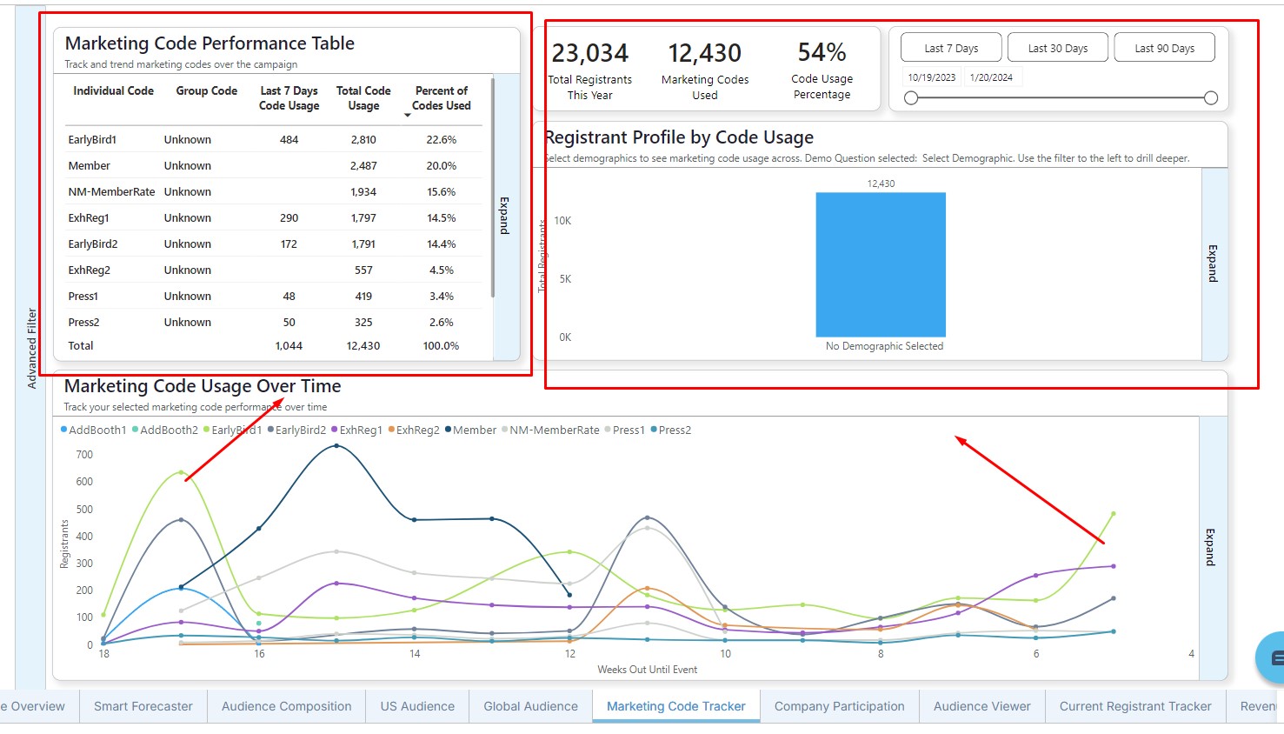Sort by the Group Code column header
This screenshot has height=734, width=1284.
[207, 90]
